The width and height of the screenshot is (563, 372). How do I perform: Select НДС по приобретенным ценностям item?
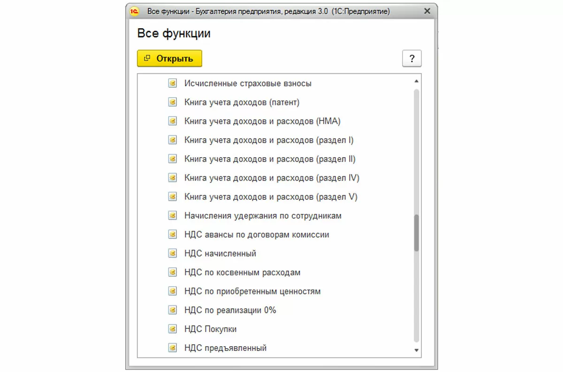(x=252, y=291)
